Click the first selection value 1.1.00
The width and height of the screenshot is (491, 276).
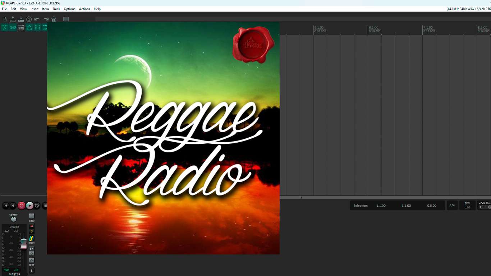381,206
